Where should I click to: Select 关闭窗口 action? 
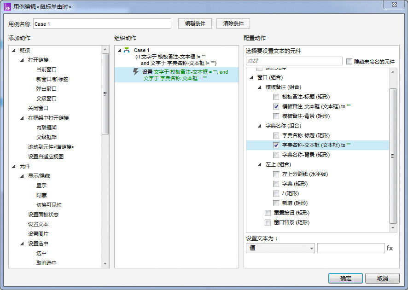pos(38,108)
